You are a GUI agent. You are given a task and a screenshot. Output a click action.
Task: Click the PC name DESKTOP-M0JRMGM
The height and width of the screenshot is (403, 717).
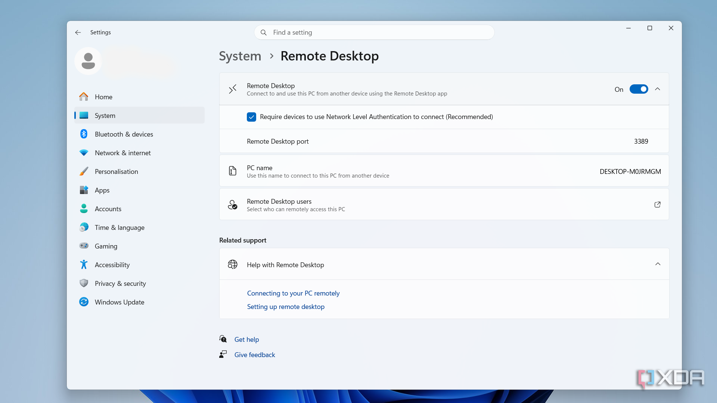[630, 172]
